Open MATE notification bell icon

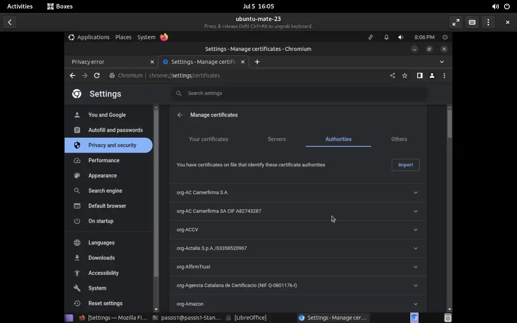click(x=386, y=37)
